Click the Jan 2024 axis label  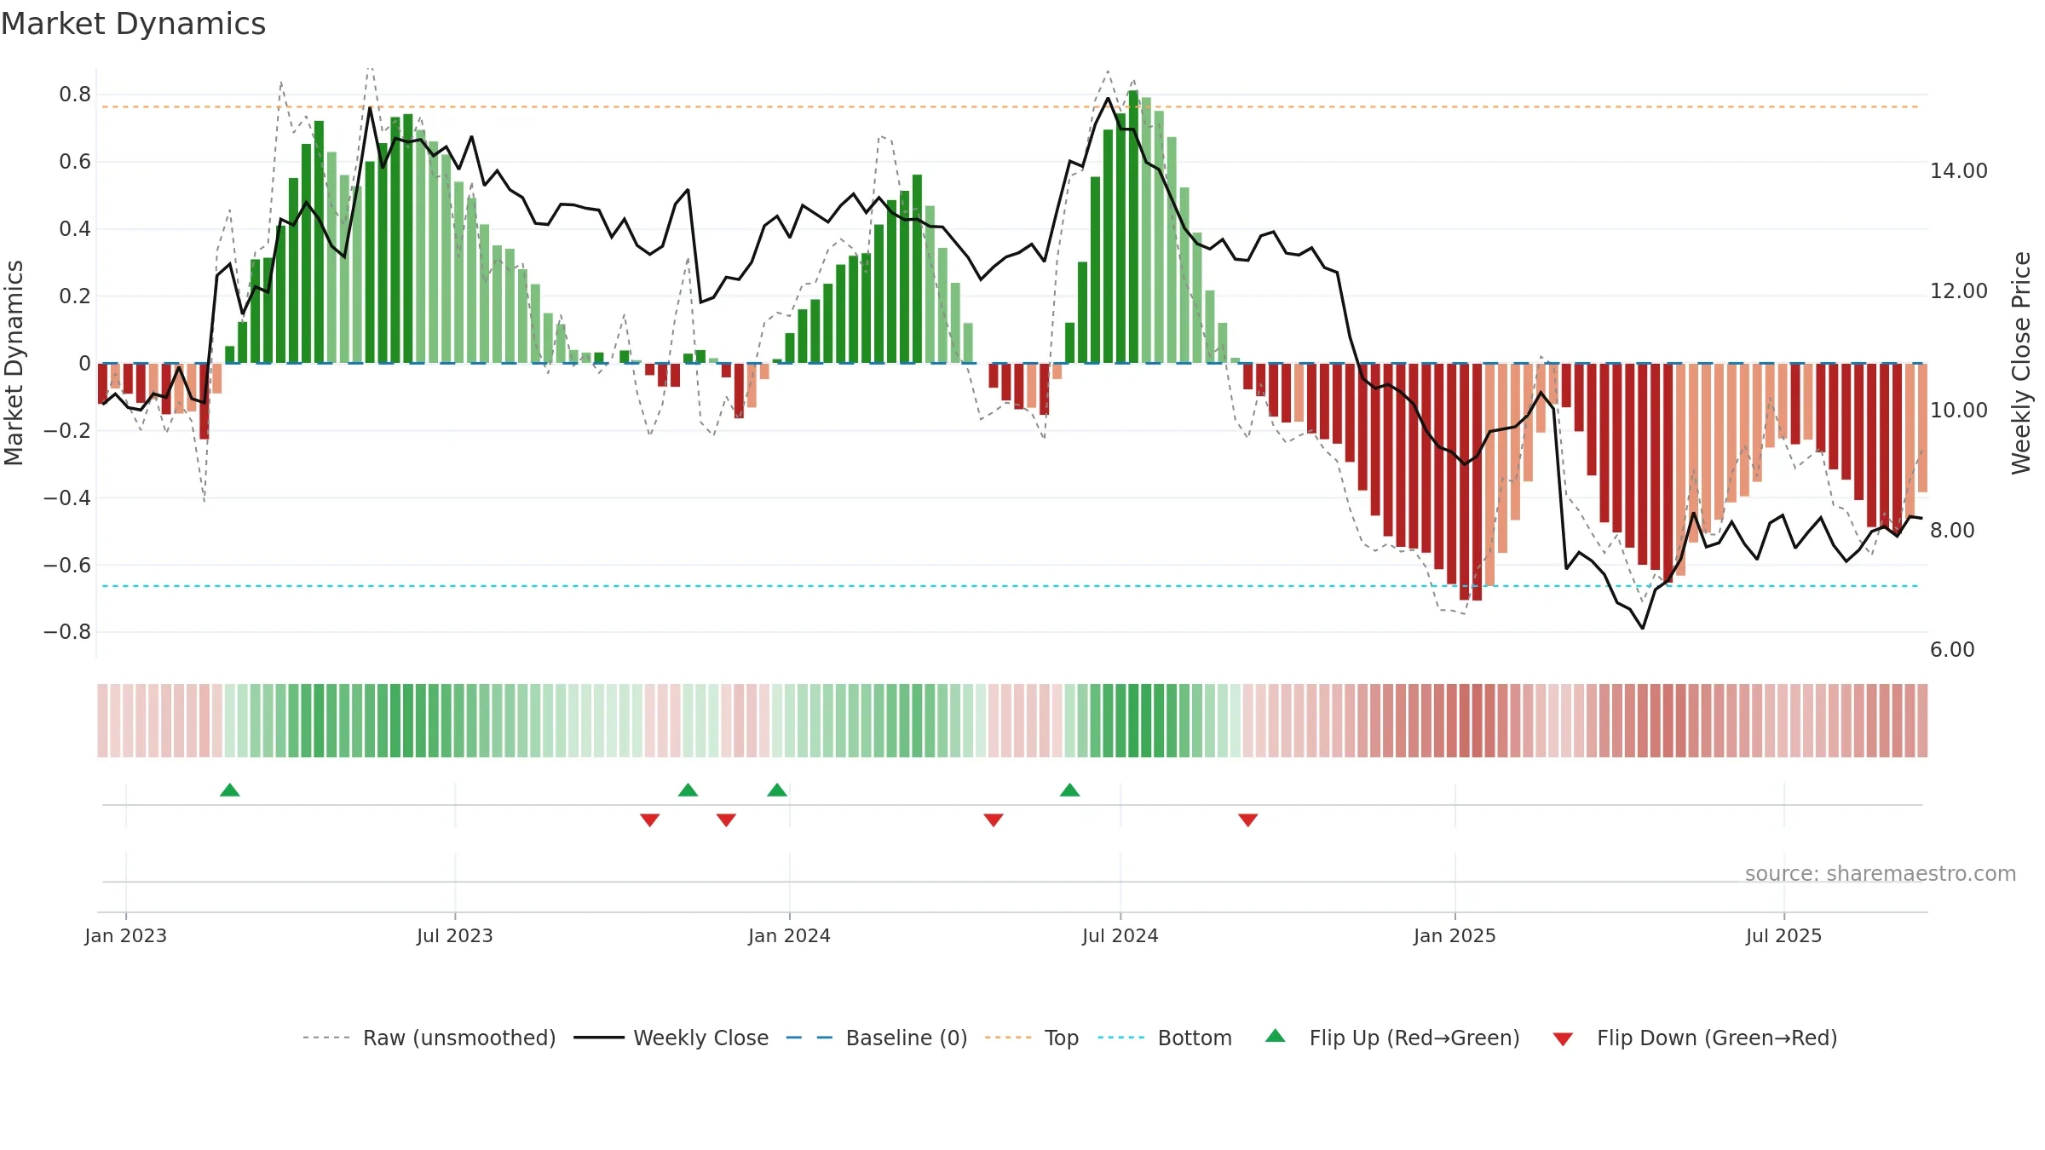[790, 935]
